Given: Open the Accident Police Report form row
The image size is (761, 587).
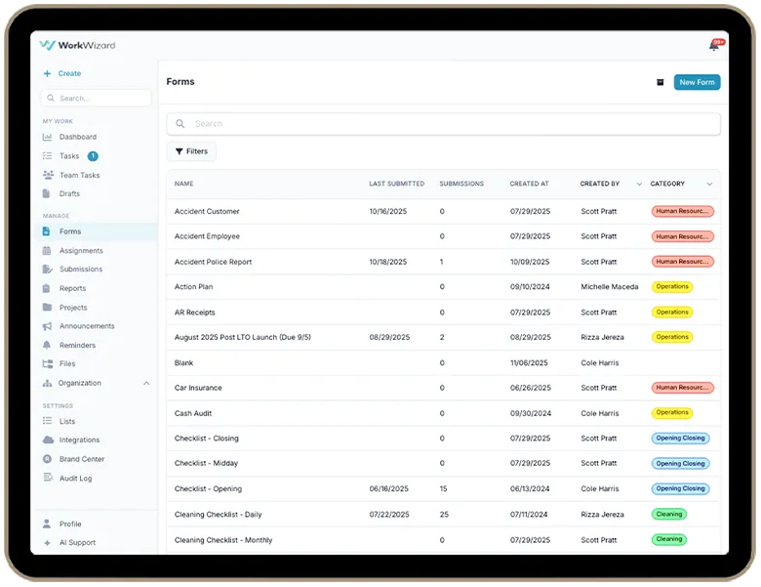Looking at the screenshot, I should click(x=213, y=262).
